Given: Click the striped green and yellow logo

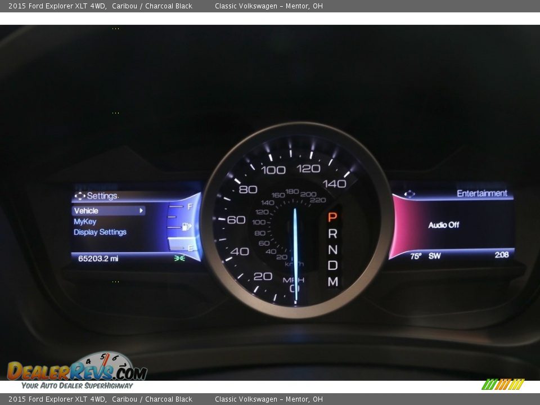Looking at the screenshot, I should coord(502,384).
